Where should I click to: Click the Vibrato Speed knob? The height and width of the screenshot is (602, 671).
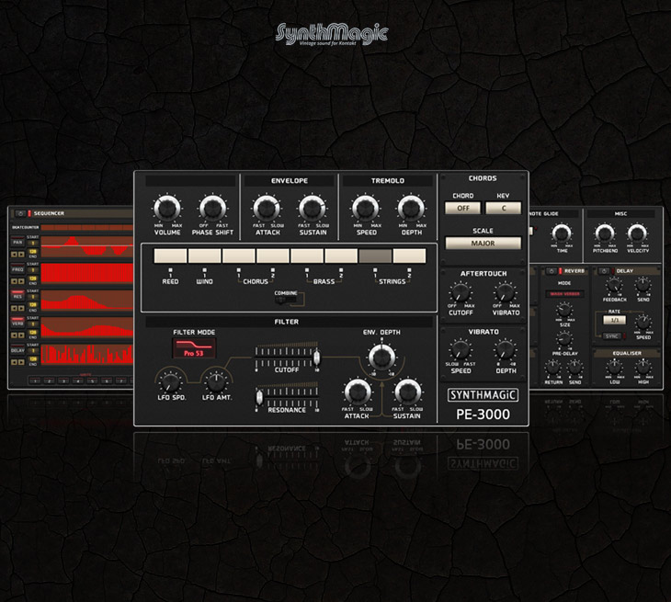[x=461, y=350]
